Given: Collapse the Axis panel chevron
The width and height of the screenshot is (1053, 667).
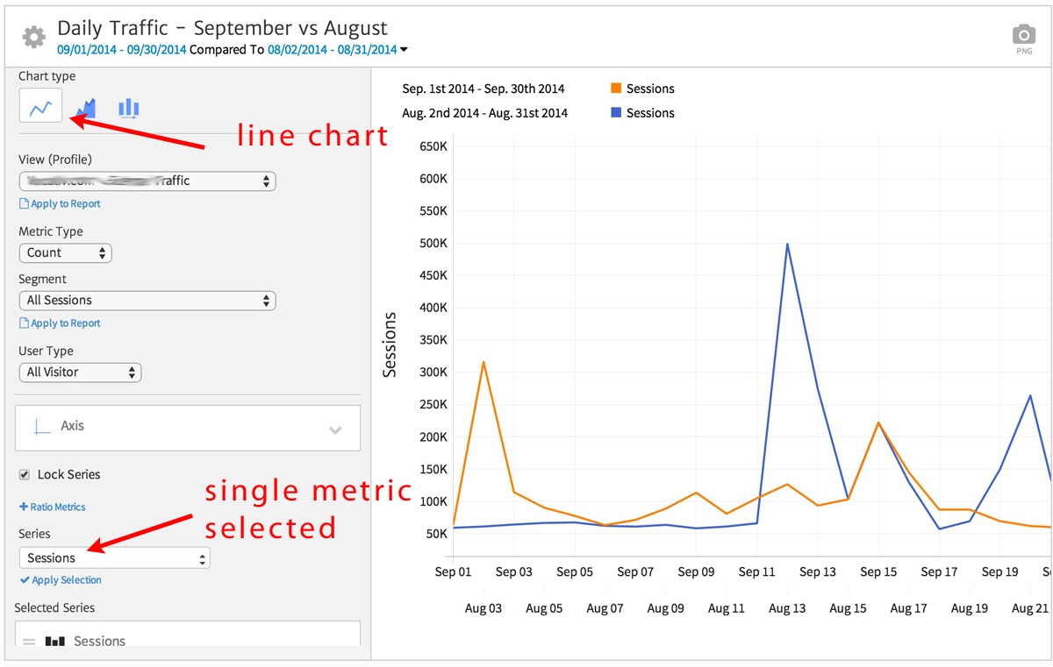Looking at the screenshot, I should click(x=334, y=430).
